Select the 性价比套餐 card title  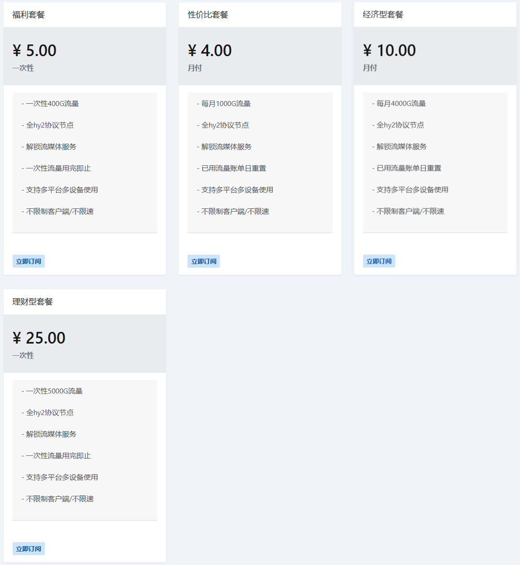(x=208, y=15)
